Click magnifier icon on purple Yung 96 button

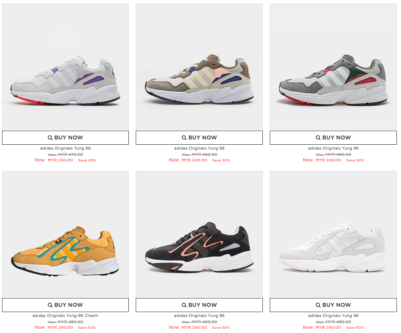(x=50, y=138)
